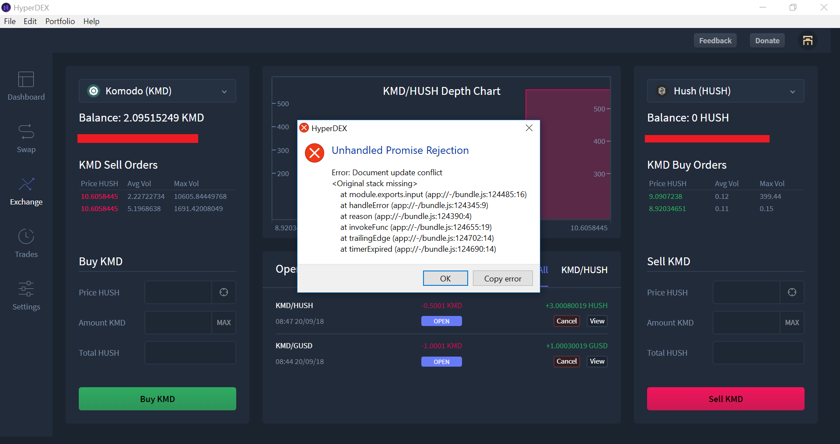This screenshot has height=444, width=840.
Task: Open the Dashboard view
Action: click(26, 86)
